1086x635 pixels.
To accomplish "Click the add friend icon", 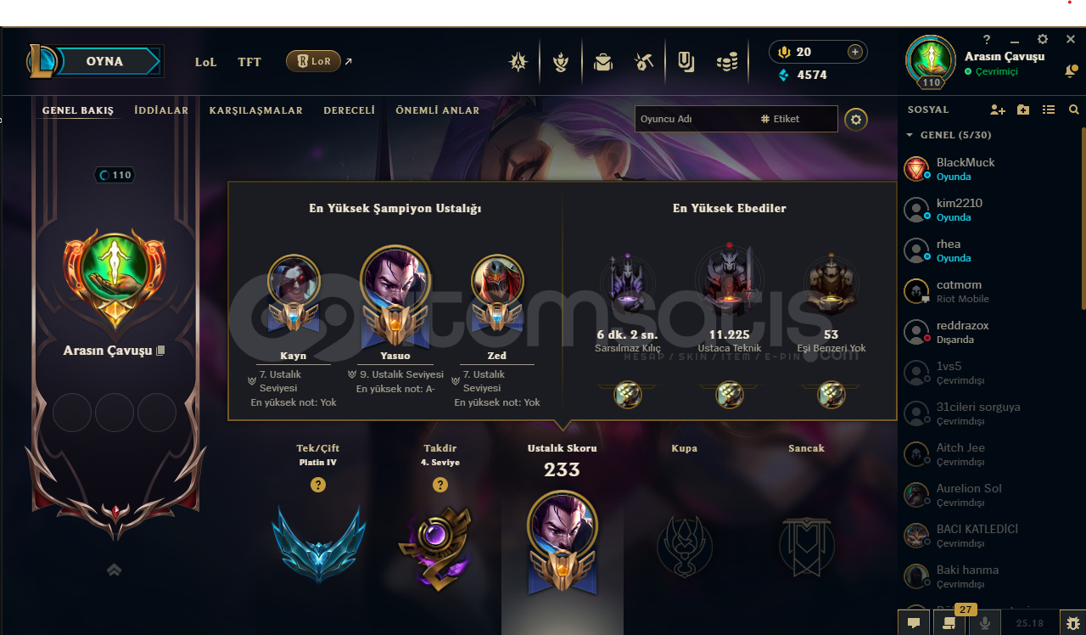I will [998, 110].
